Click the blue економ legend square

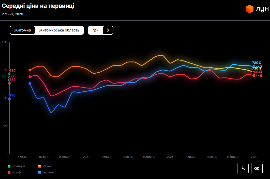[x=40, y=172]
